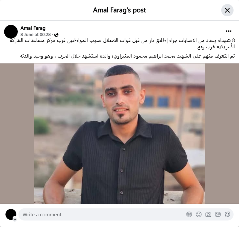Close the Amal Farag's post dialog
The width and height of the screenshot is (239, 227).
pos(227,10)
